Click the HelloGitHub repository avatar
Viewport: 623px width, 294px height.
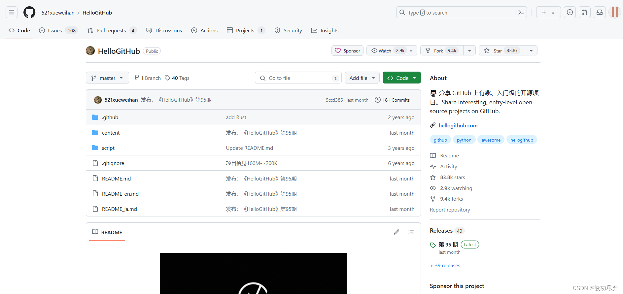[90, 51]
